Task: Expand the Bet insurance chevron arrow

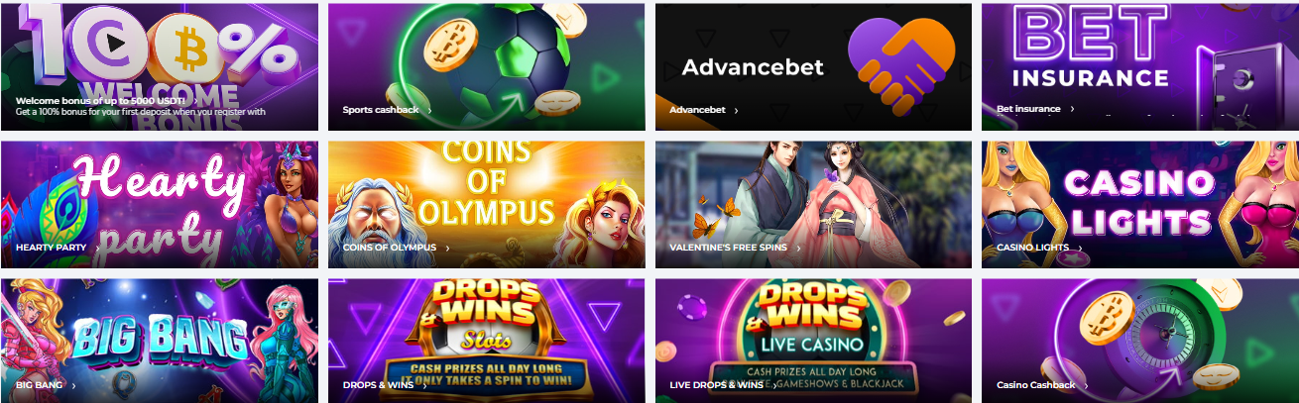Action: [x=1072, y=109]
